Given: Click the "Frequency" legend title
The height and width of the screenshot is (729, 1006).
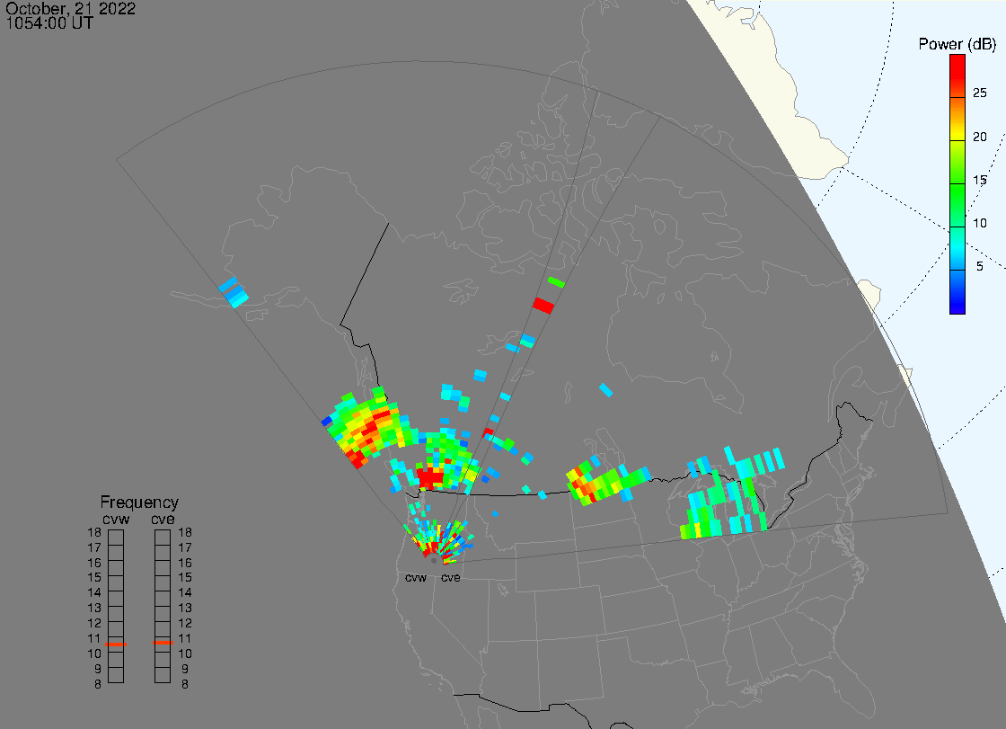Looking at the screenshot, I should pyautogui.click(x=139, y=502).
